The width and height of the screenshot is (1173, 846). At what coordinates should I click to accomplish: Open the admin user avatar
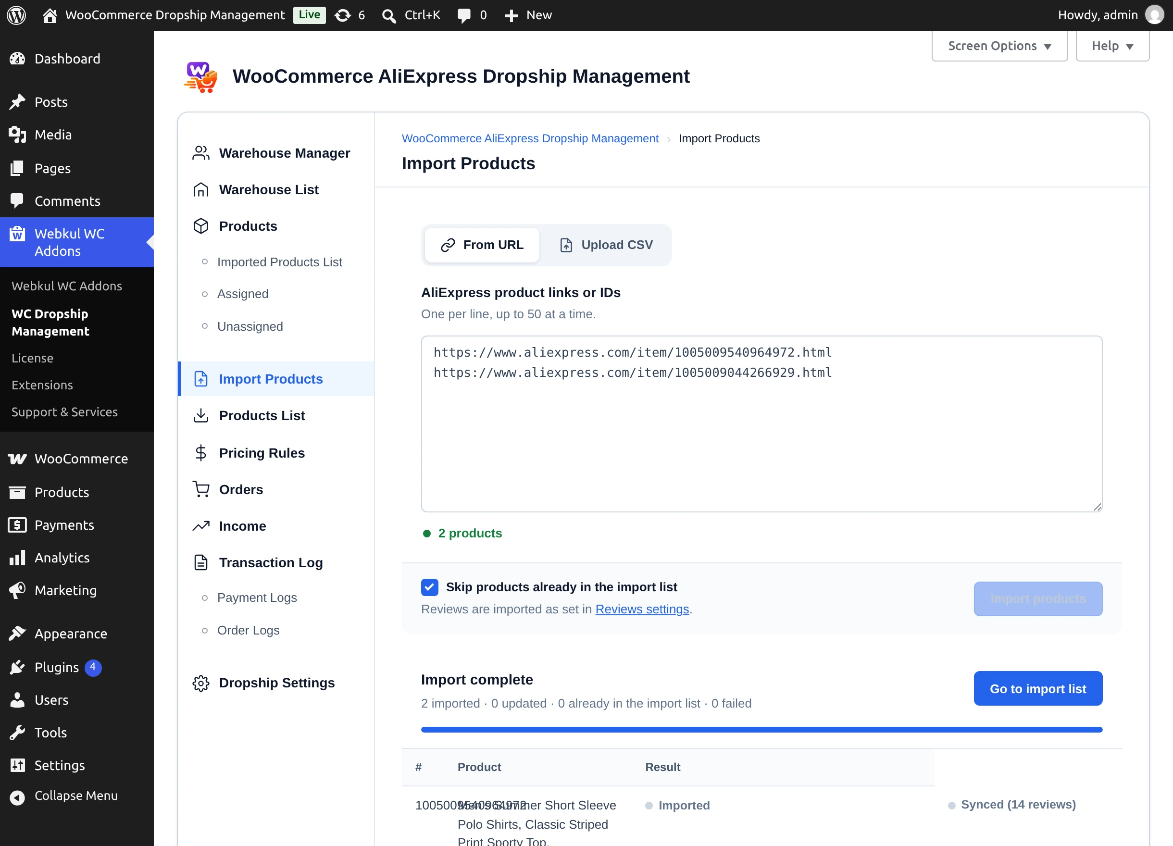pyautogui.click(x=1154, y=15)
